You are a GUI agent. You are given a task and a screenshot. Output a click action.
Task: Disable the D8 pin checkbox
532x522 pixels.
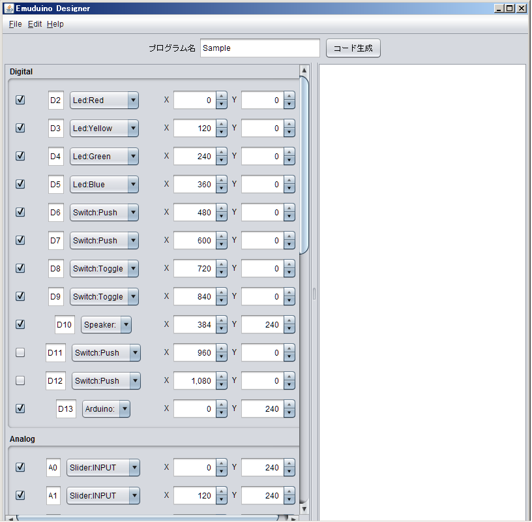coord(20,268)
